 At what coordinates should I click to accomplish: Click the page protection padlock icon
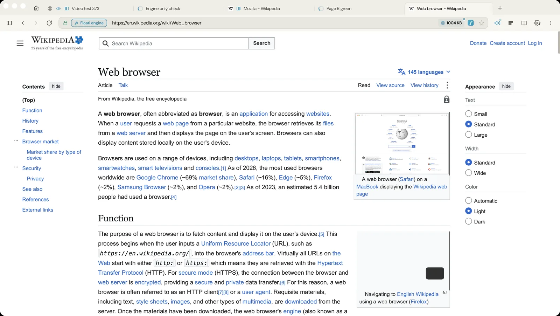coord(447,99)
